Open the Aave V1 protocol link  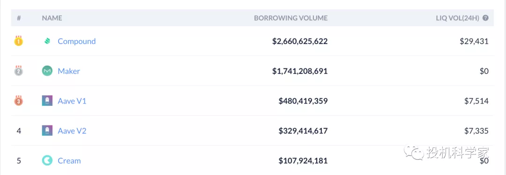[x=72, y=101]
